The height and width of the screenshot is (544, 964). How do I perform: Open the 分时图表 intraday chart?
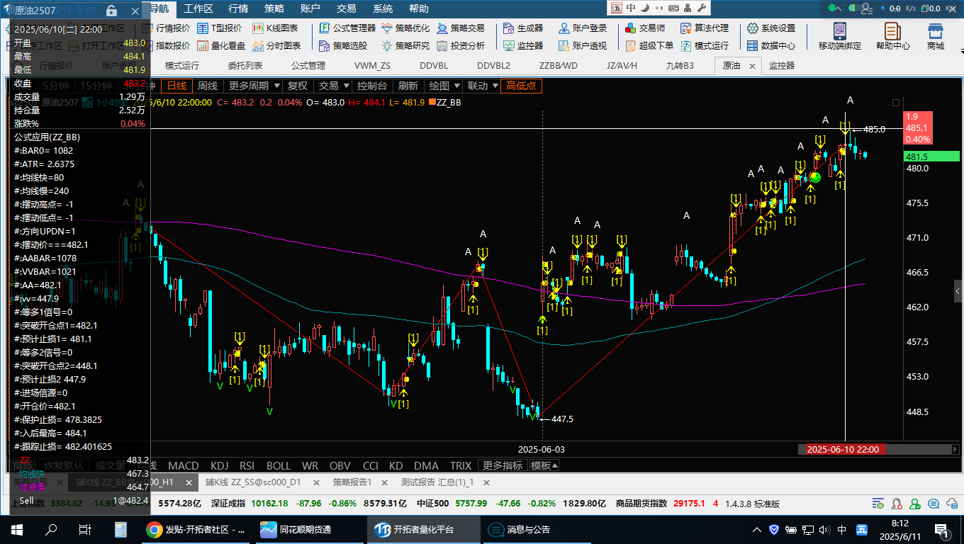(x=276, y=45)
